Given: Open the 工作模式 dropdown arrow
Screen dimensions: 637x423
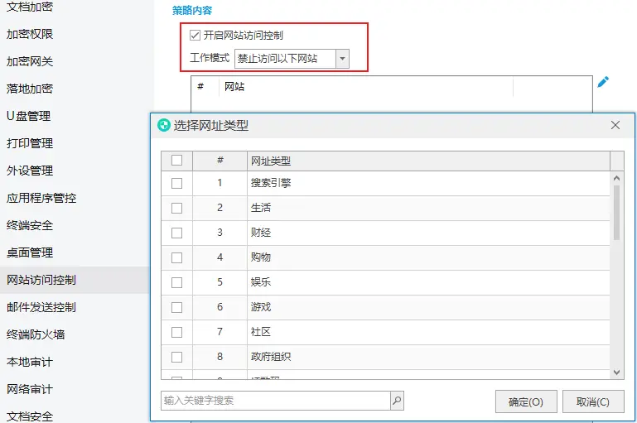Looking at the screenshot, I should pos(342,59).
